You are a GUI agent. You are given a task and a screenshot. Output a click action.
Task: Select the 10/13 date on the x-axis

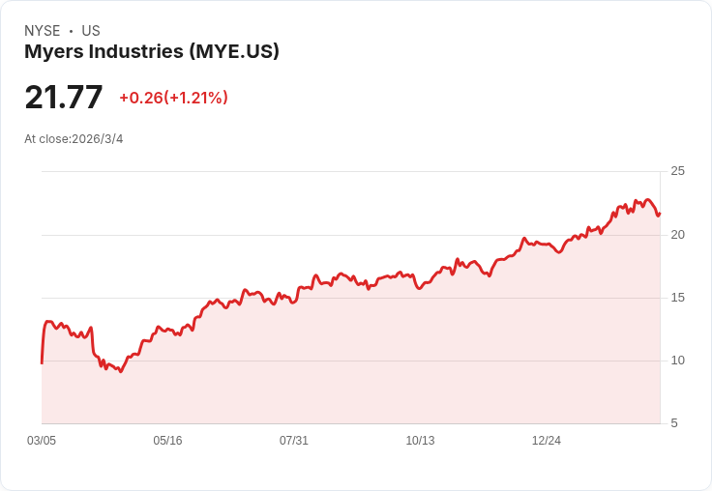[x=420, y=441]
